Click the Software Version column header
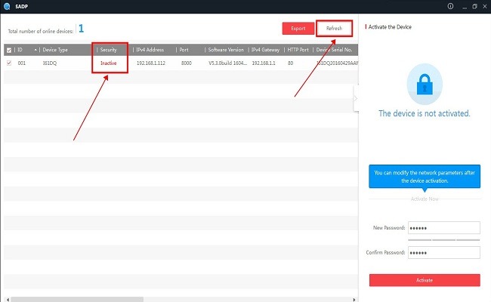Screen dimensions: 491x302 click(x=227, y=50)
